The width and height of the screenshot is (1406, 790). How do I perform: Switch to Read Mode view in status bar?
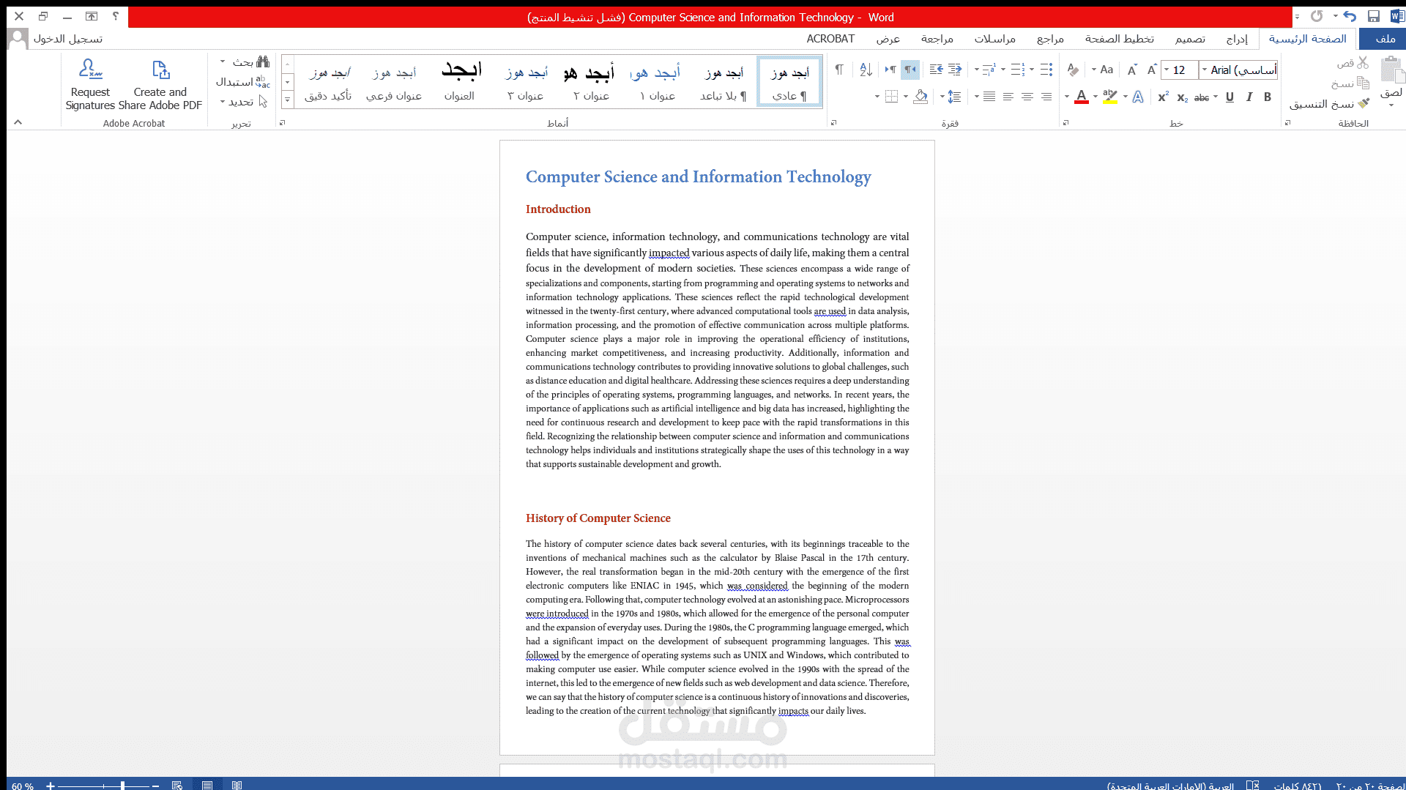pyautogui.click(x=237, y=785)
